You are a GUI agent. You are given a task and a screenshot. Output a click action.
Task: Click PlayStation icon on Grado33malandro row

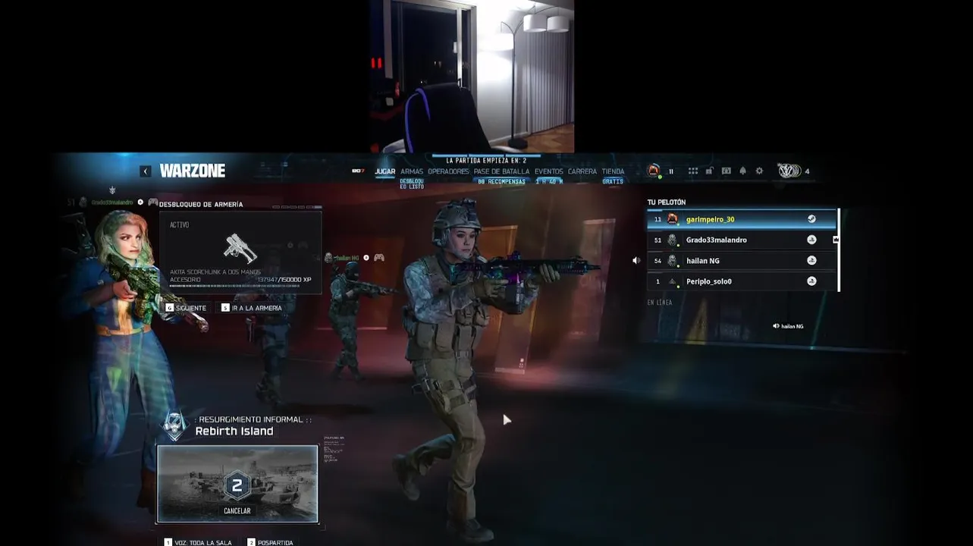pyautogui.click(x=811, y=240)
